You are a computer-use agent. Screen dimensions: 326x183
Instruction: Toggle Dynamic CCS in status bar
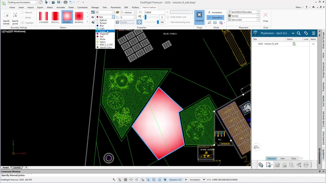176,180
